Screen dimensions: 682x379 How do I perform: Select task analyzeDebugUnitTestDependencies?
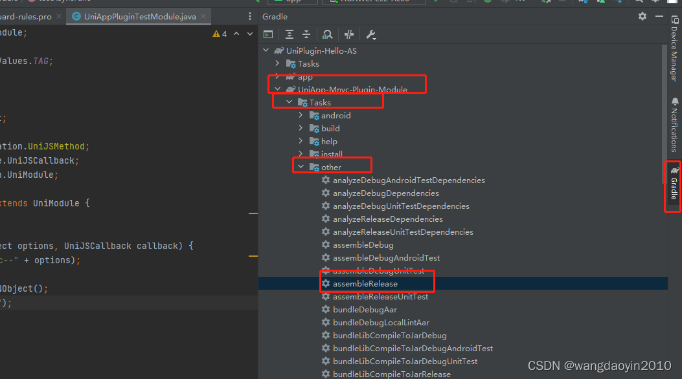401,206
